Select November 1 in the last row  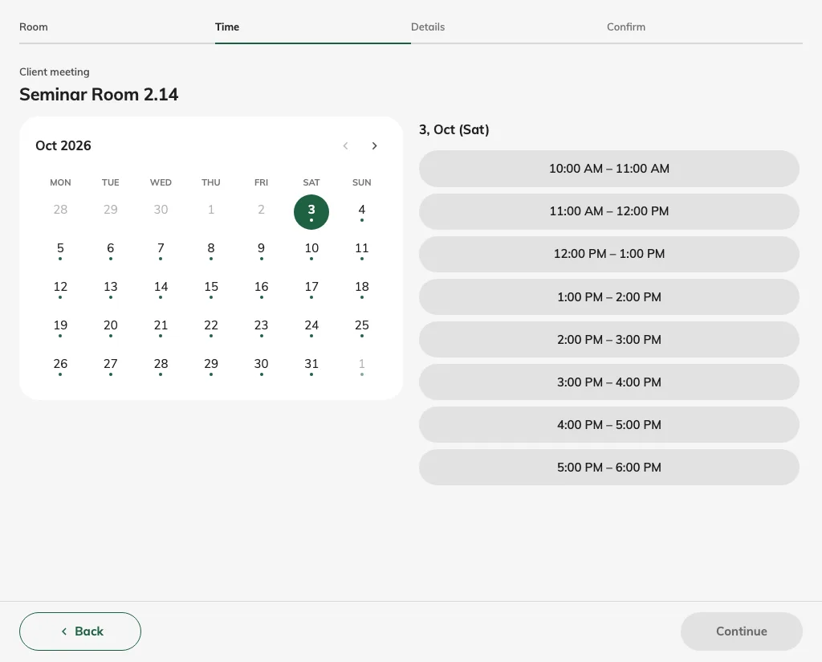click(x=362, y=366)
